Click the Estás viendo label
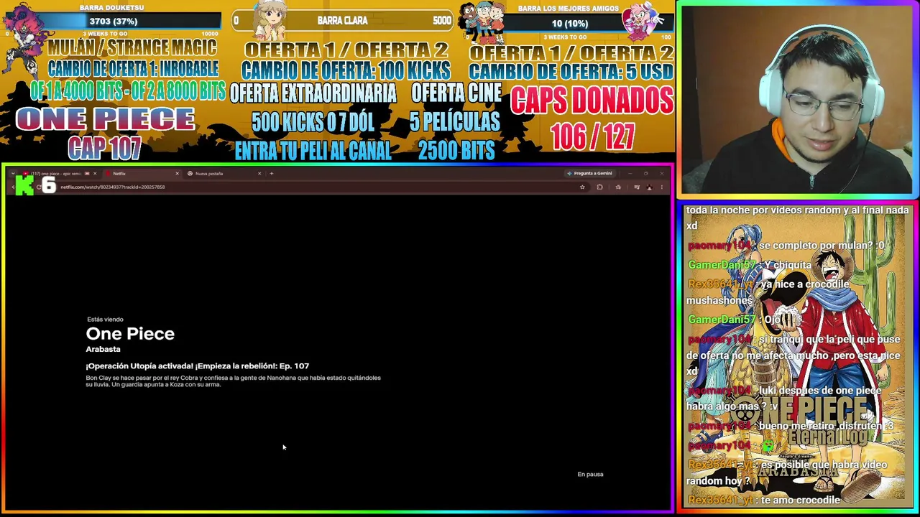This screenshot has height=517, width=920. coord(105,320)
